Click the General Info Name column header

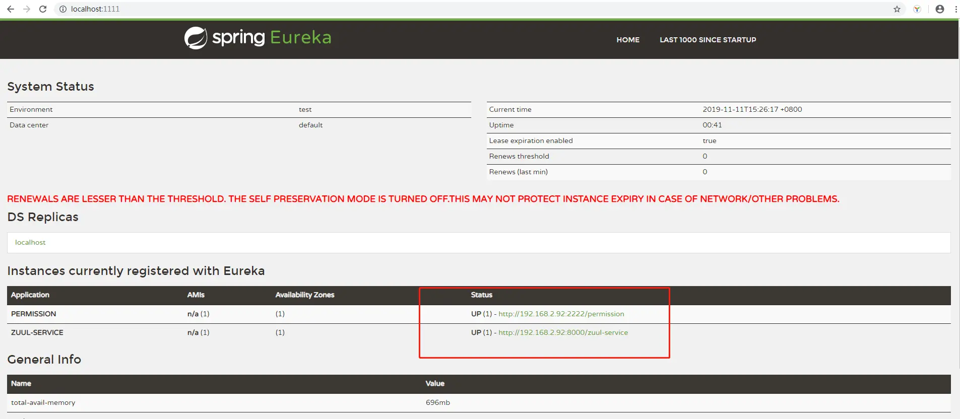tap(21, 383)
